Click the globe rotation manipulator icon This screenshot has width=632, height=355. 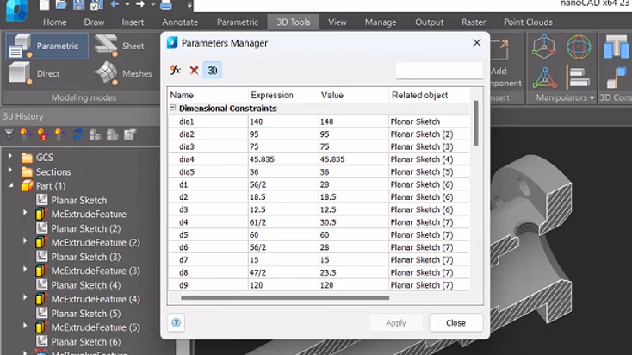pos(579,47)
